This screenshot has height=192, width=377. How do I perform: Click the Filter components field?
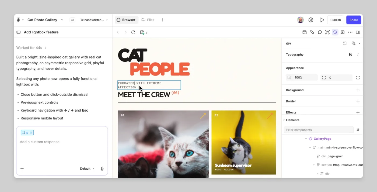319,130
